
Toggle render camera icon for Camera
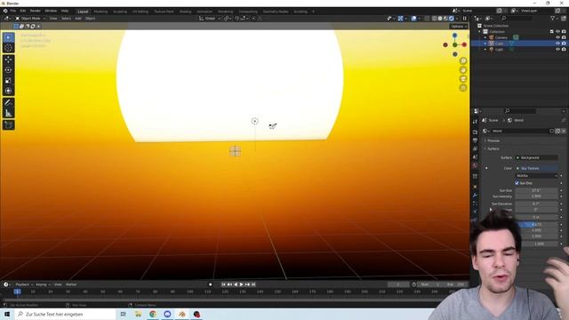564,37
